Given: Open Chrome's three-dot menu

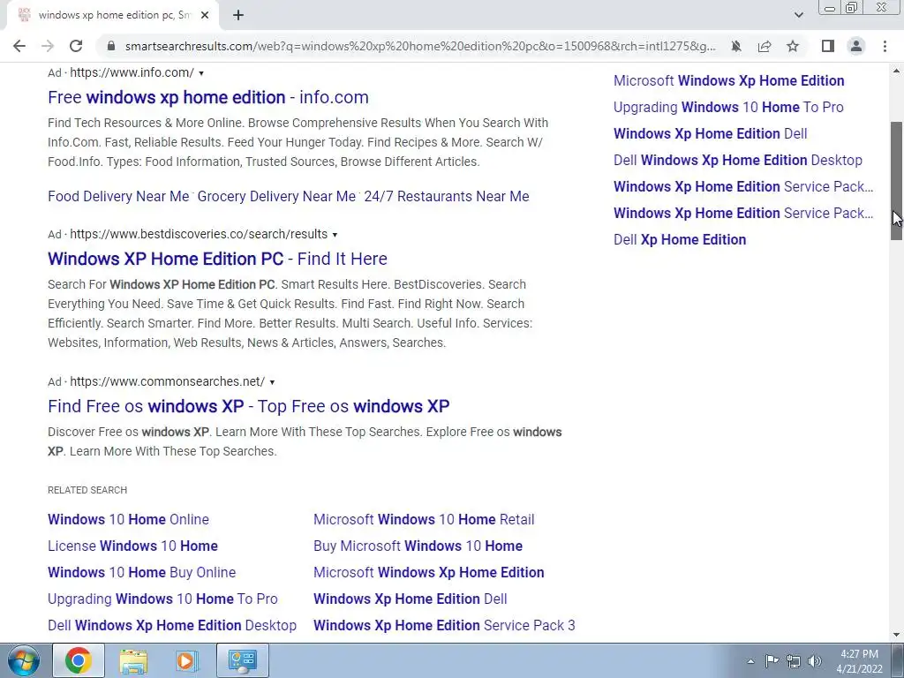Looking at the screenshot, I should (x=885, y=46).
